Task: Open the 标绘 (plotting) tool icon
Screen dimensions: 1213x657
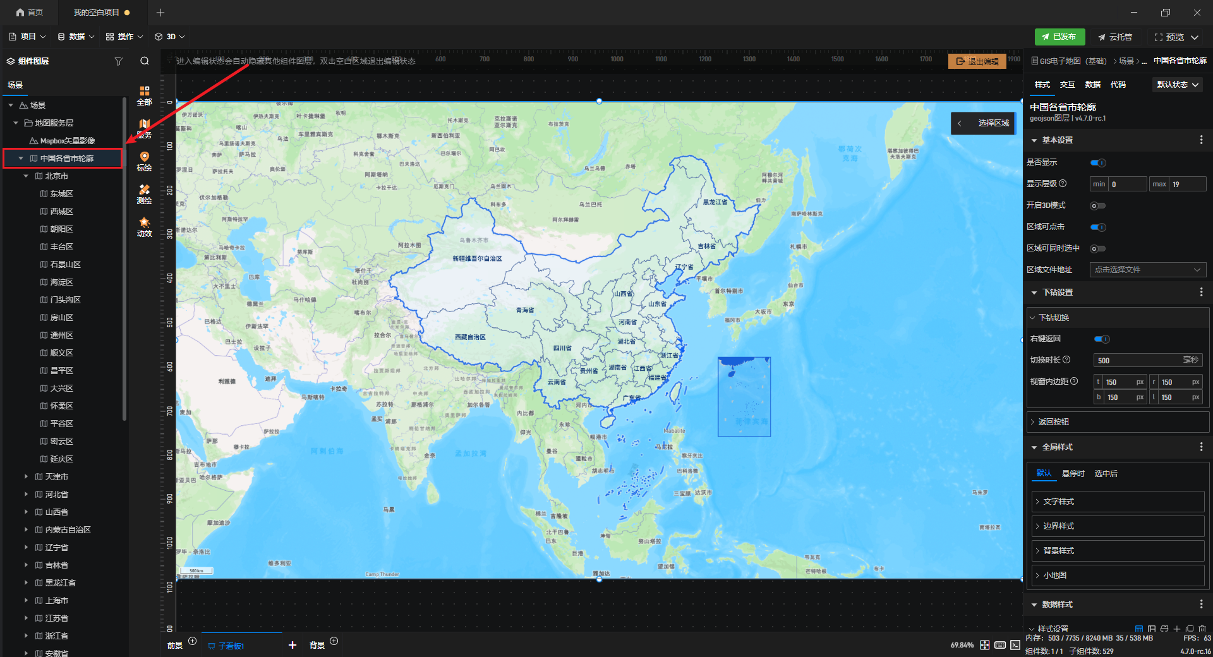Action: 145,161
